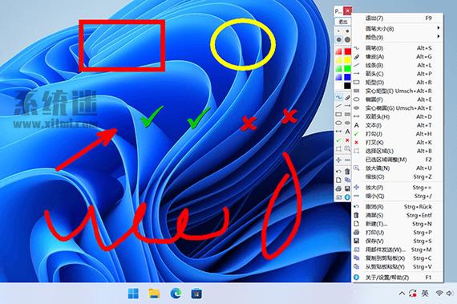This screenshot has width=457, height=304.
Task: Pick the green checkmark stamp in the toolbar palette
Action: click(338, 140)
